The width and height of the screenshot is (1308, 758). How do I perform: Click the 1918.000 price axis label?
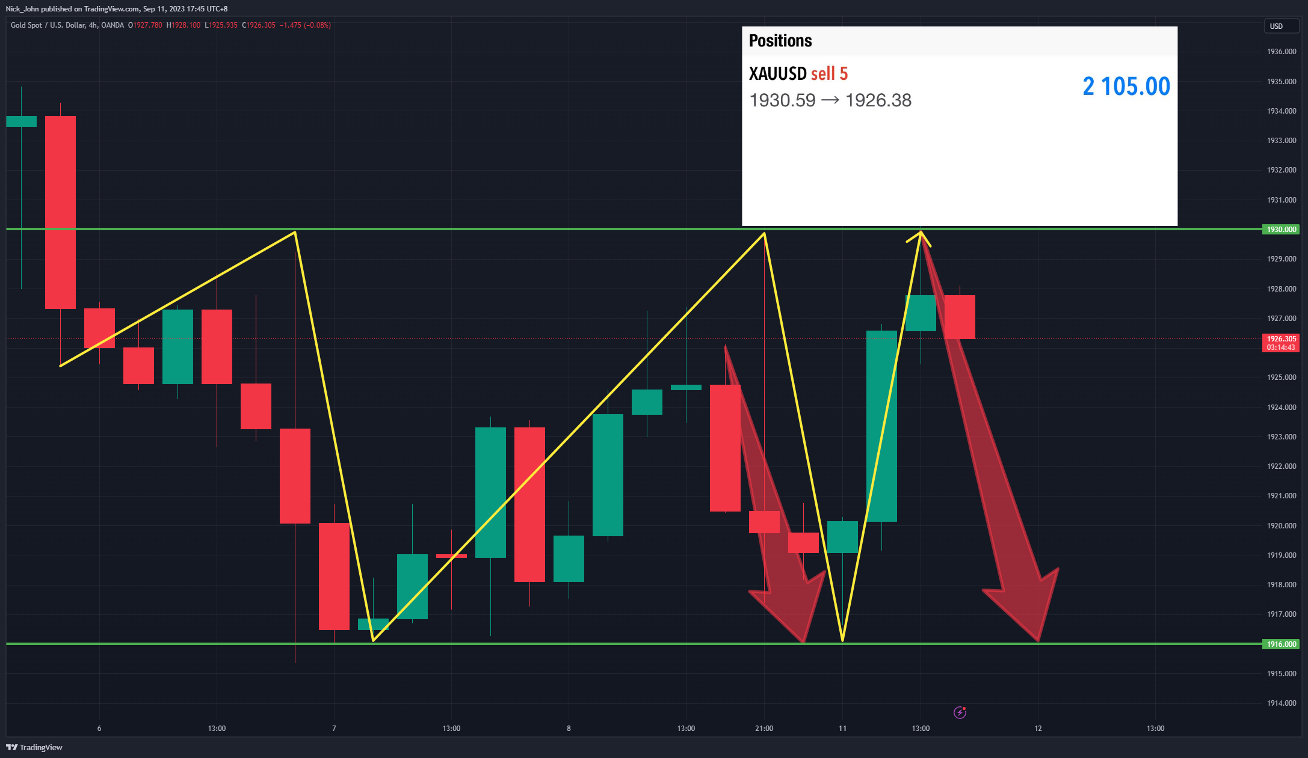point(1282,585)
